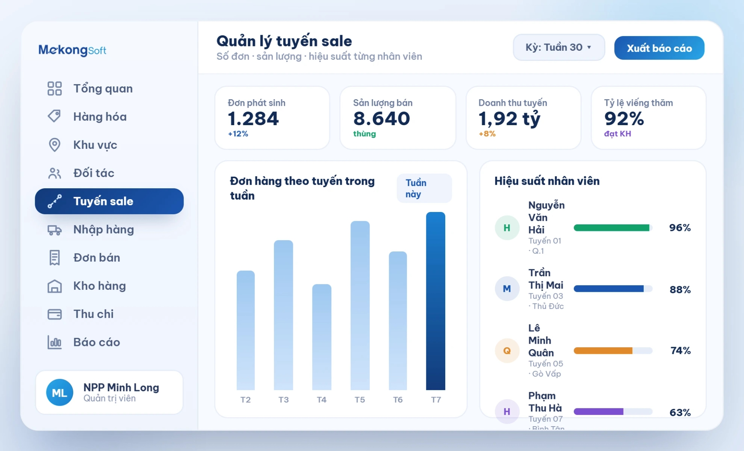Click the Phạm Thu Hà name
The width and height of the screenshot is (744, 451).
[x=545, y=402]
